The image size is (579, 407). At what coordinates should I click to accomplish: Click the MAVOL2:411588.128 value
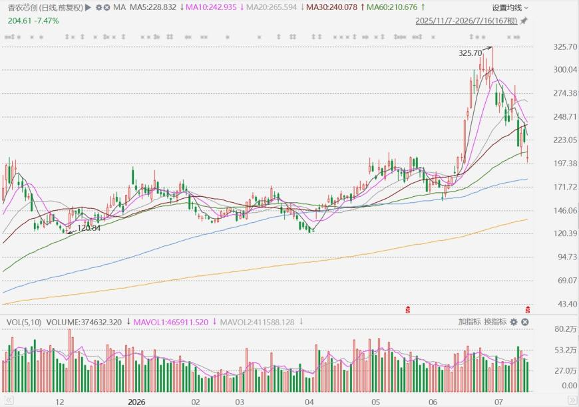[x=258, y=322]
